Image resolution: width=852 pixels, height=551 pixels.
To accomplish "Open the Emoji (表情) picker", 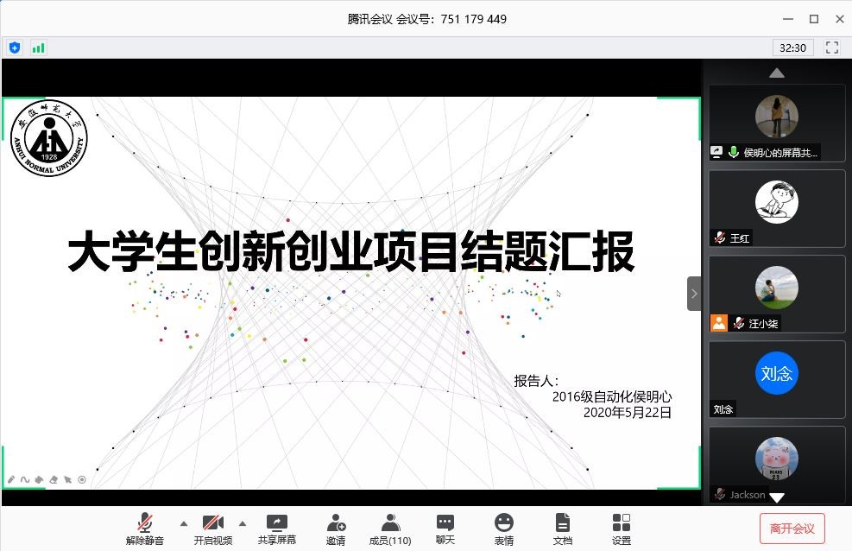I will (503, 529).
